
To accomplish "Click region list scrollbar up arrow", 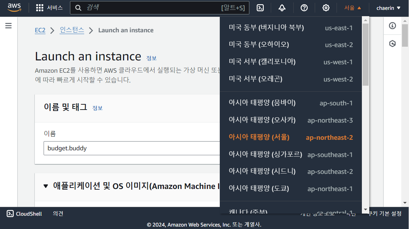I will coord(365,20).
